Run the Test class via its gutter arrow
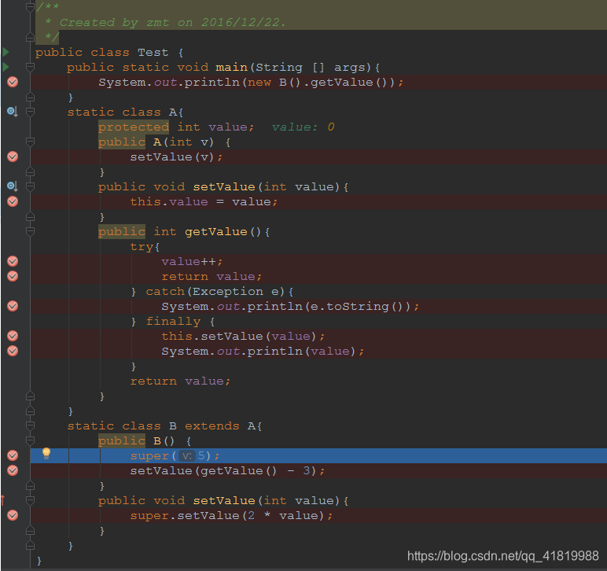 pos(6,52)
